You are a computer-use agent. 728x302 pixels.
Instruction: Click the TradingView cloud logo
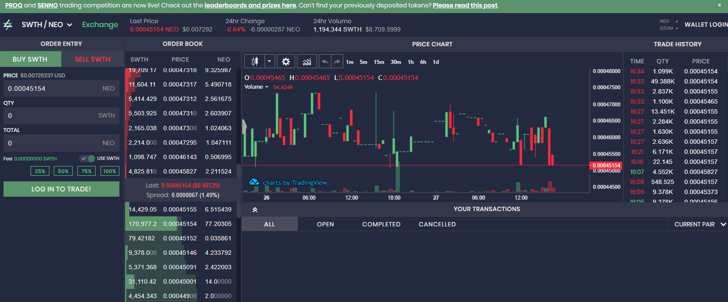pyautogui.click(x=254, y=182)
